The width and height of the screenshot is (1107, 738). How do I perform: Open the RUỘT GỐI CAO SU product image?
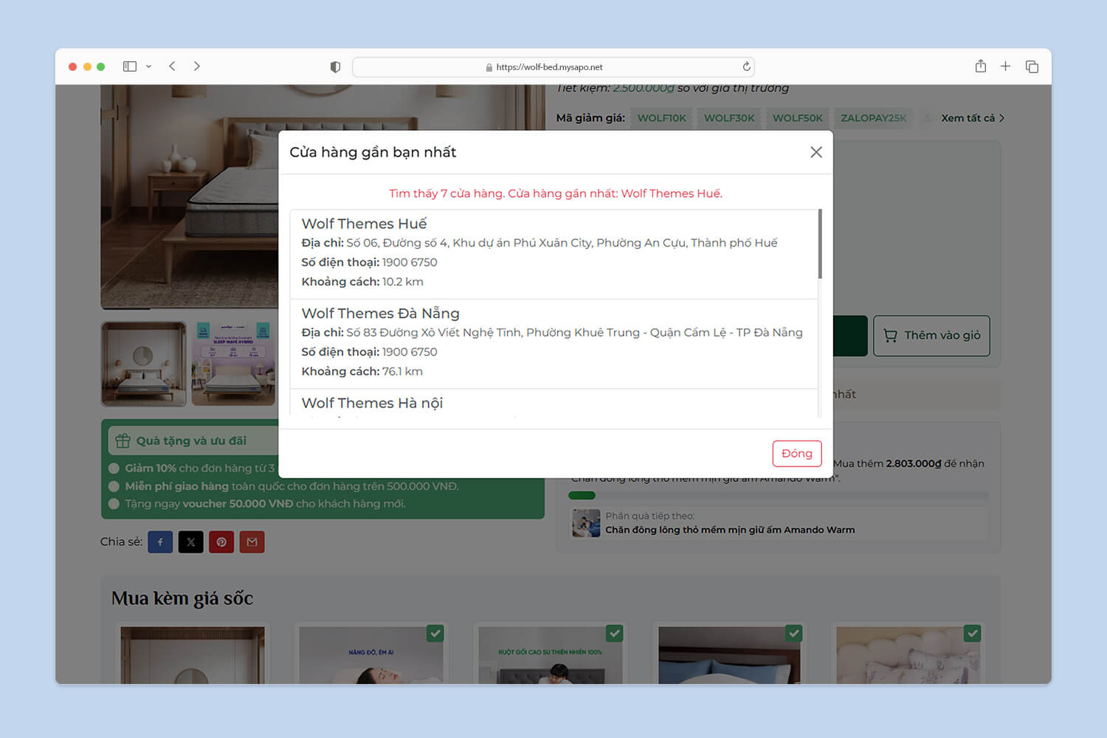(x=551, y=655)
